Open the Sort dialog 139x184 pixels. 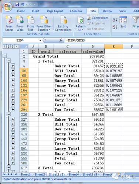tap(123, 23)
